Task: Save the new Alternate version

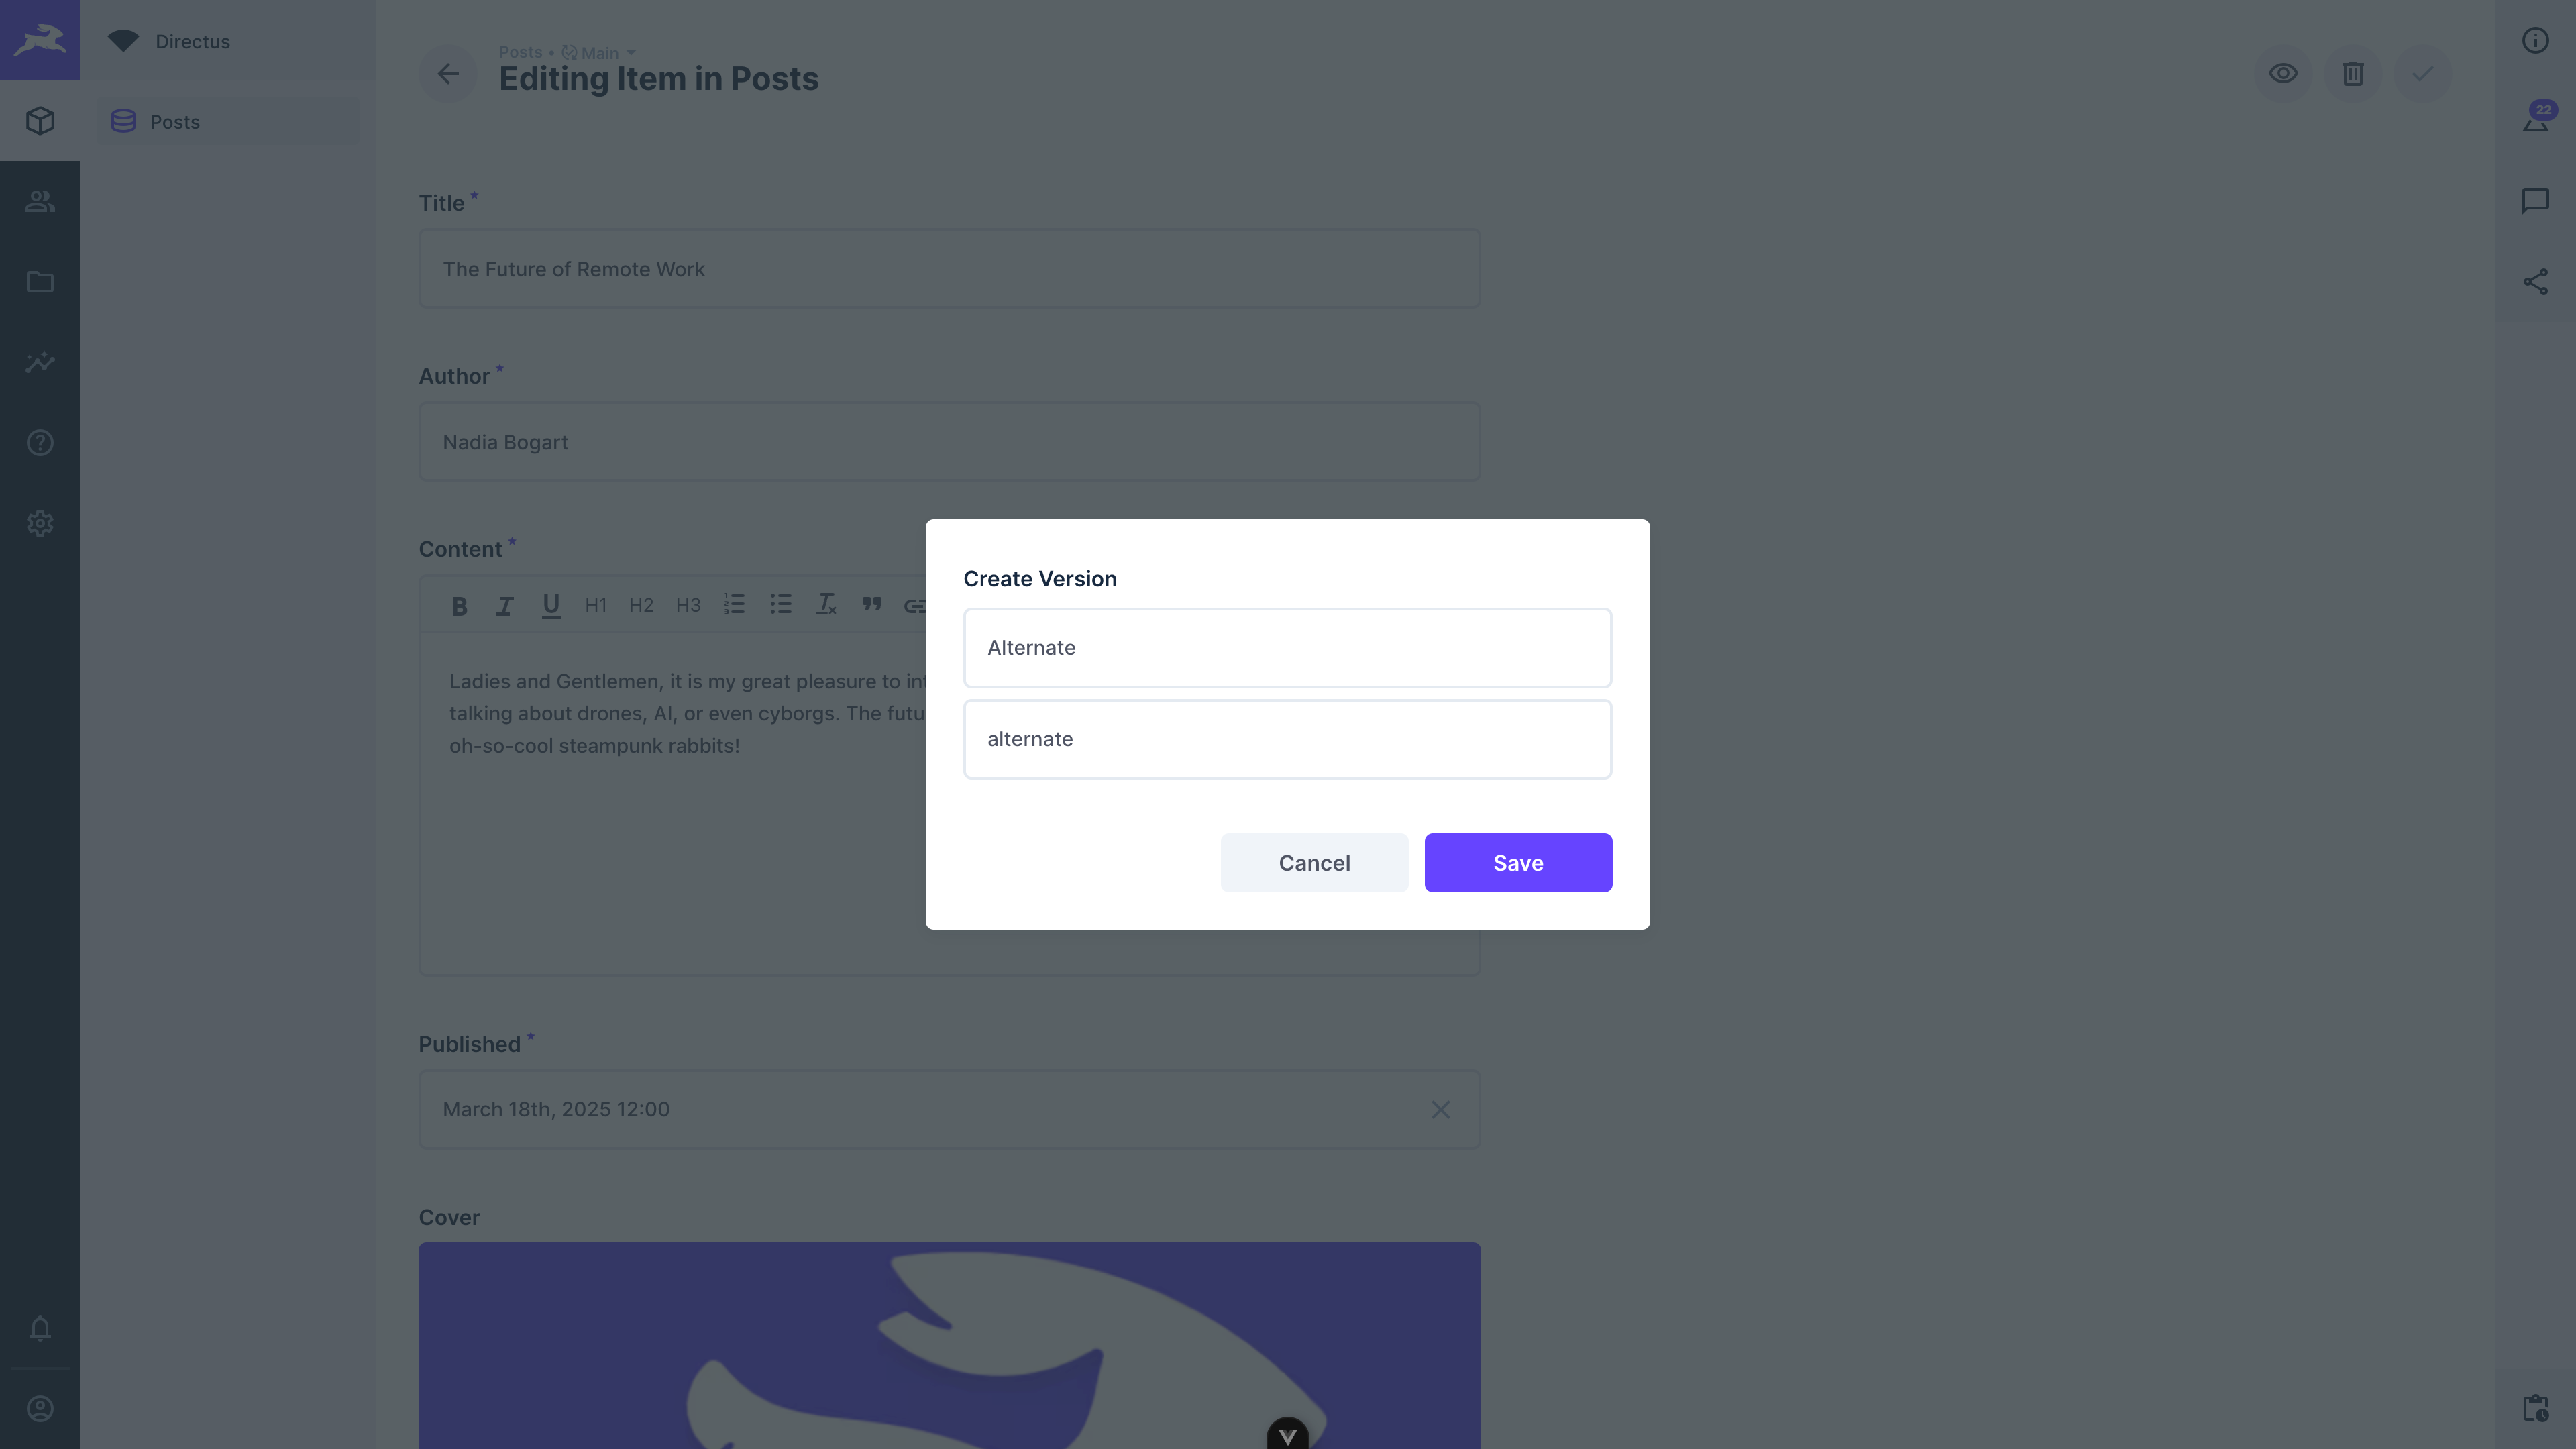Action: [x=1517, y=862]
